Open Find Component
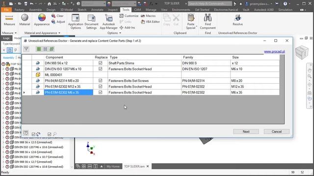 click(x=208, y=22)
